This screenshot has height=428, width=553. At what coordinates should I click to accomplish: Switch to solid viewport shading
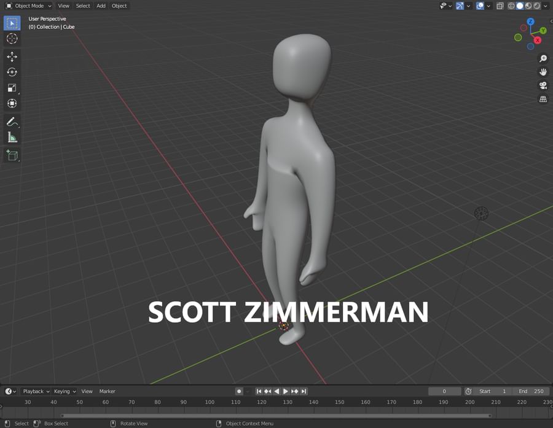pyautogui.click(x=520, y=6)
